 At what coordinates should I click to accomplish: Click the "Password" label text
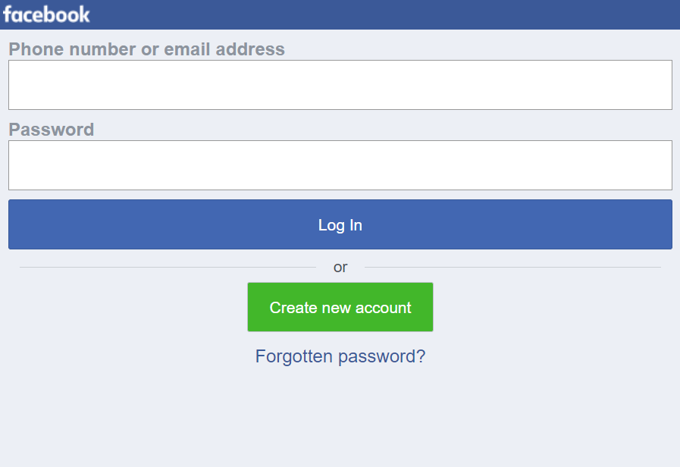tap(52, 130)
